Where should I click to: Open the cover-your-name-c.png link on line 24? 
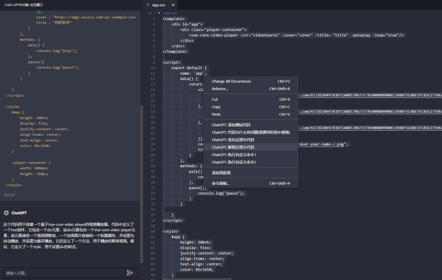point(321,144)
